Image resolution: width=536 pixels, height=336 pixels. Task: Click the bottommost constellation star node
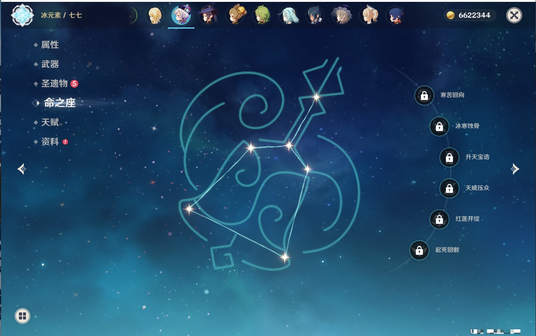click(285, 257)
